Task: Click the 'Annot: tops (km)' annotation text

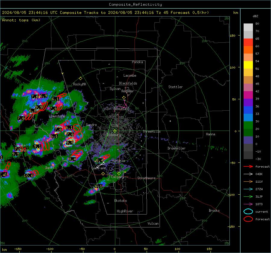Action: pos(21,20)
